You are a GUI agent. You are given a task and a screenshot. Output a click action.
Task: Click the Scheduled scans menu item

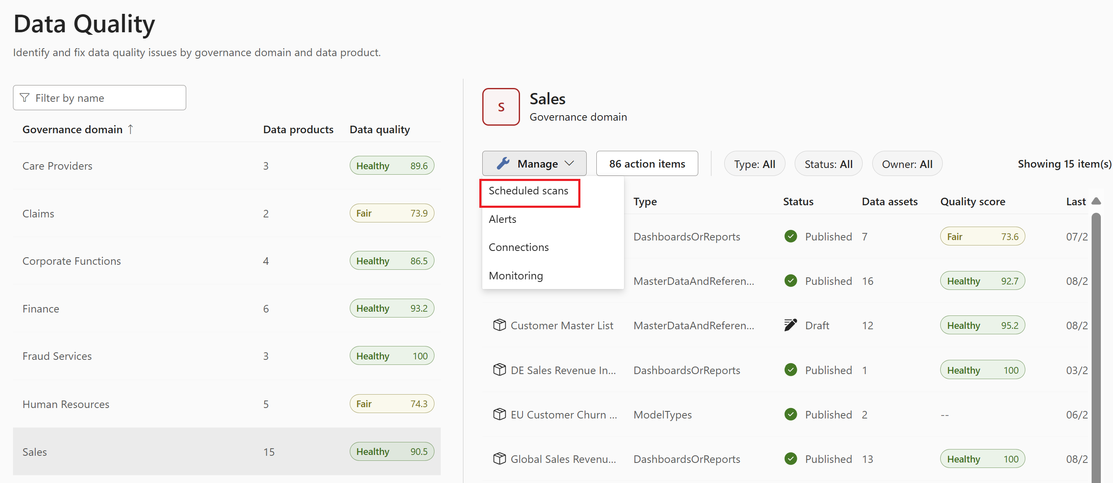[x=529, y=191]
